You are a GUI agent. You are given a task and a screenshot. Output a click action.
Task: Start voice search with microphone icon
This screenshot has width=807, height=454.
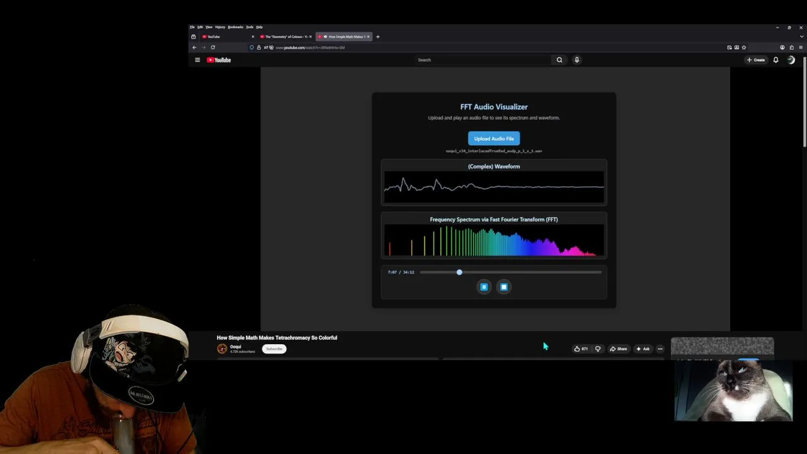576,60
